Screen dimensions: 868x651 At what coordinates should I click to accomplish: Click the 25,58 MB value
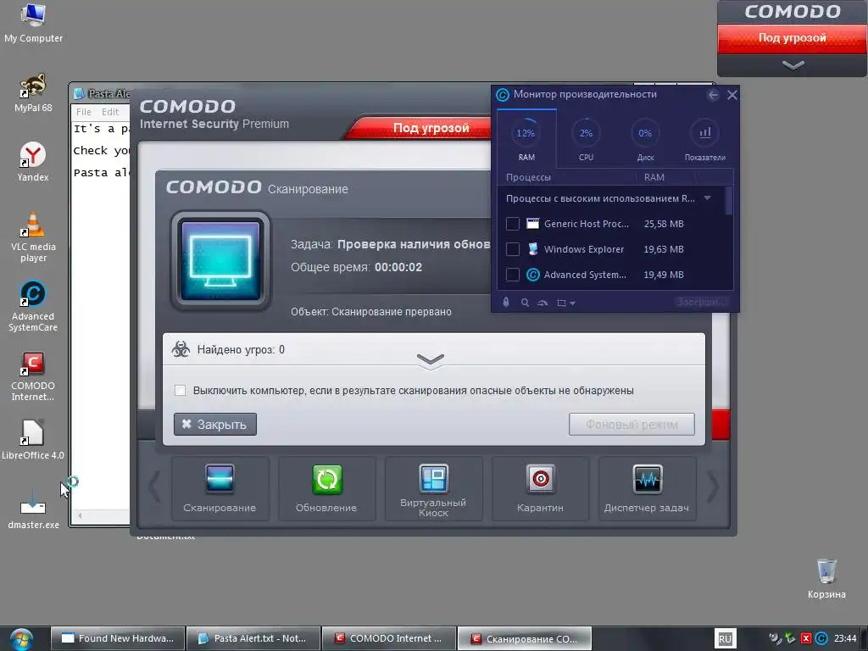(664, 224)
